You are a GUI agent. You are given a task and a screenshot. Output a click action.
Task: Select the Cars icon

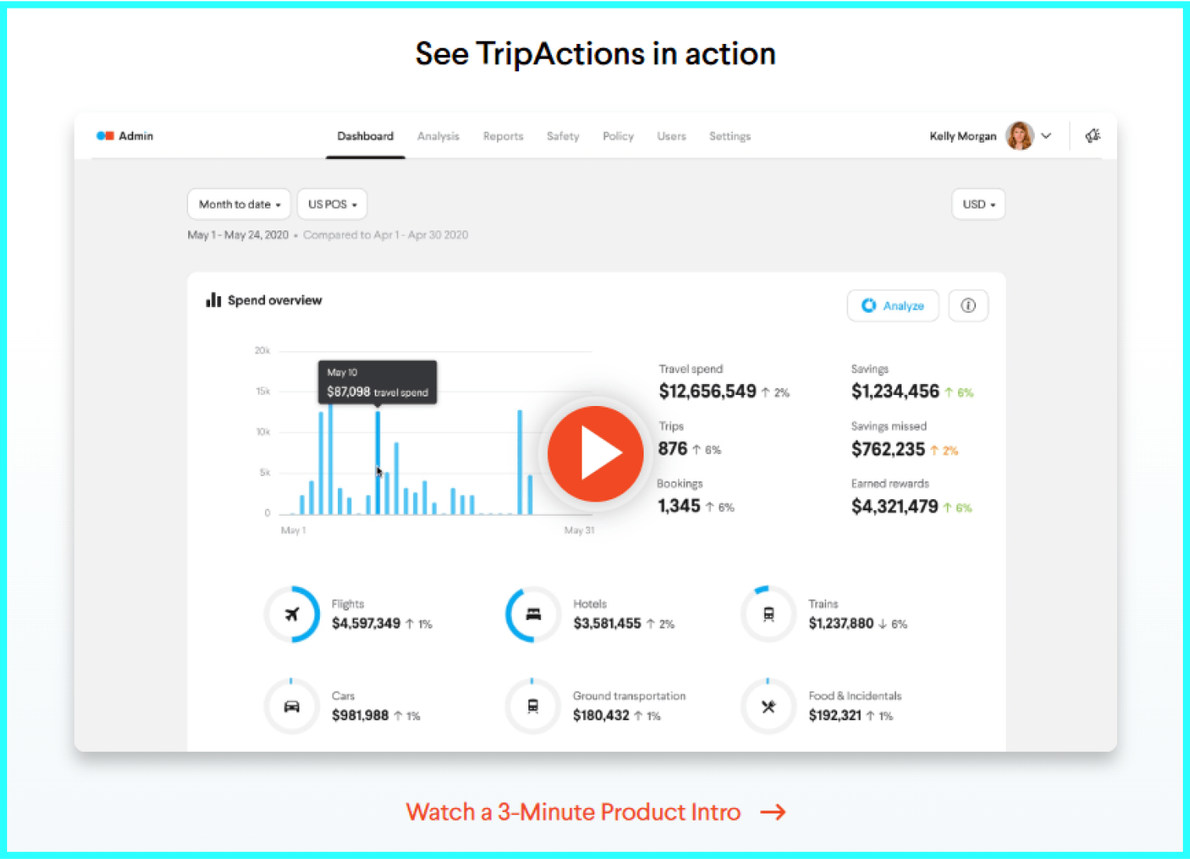pyautogui.click(x=292, y=706)
